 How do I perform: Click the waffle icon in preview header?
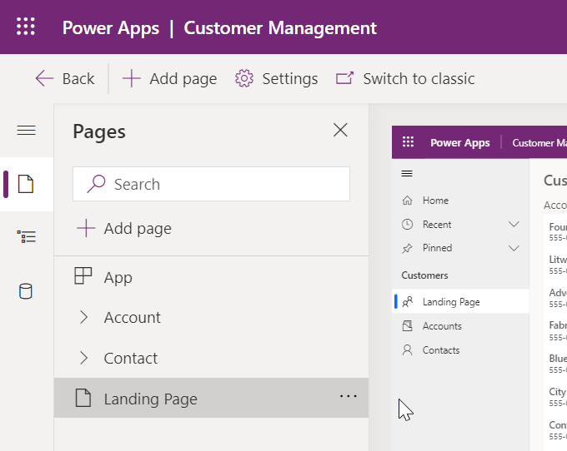(x=408, y=142)
